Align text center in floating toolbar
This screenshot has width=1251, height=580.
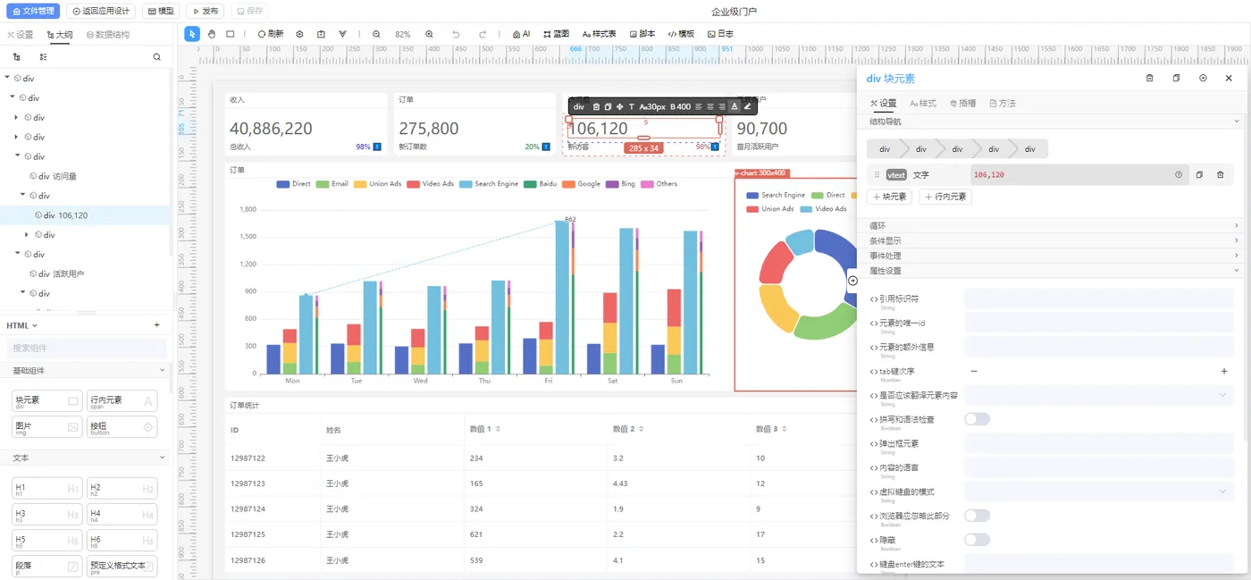click(x=711, y=106)
